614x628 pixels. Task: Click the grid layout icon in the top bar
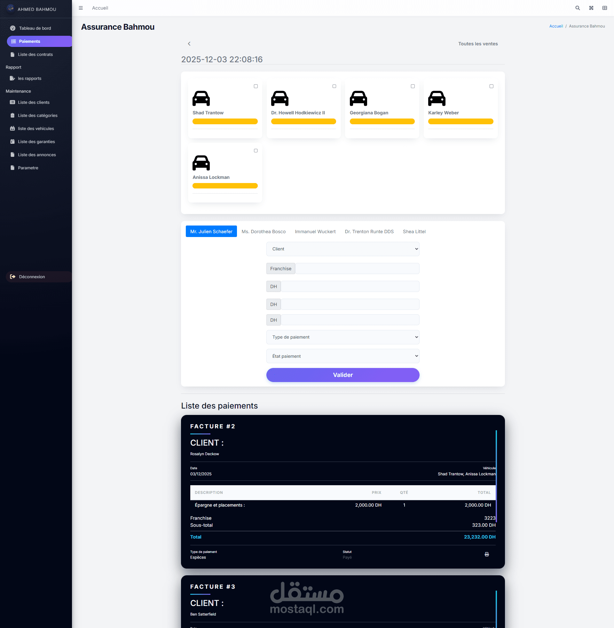[x=604, y=8]
